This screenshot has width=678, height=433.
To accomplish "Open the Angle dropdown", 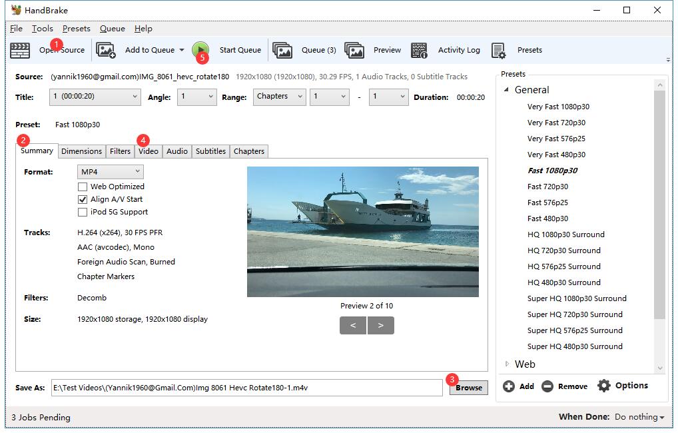I will pos(196,97).
